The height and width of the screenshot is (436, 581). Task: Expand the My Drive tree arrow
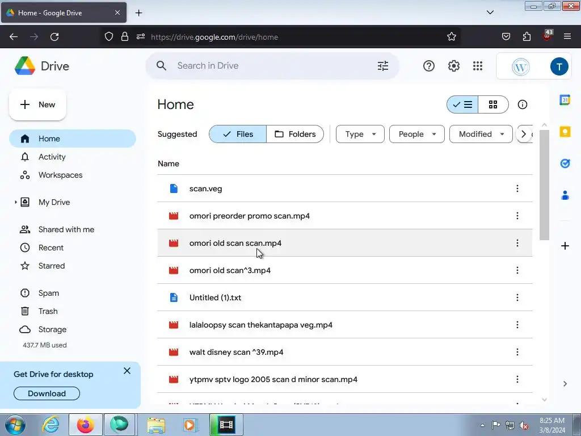point(15,202)
